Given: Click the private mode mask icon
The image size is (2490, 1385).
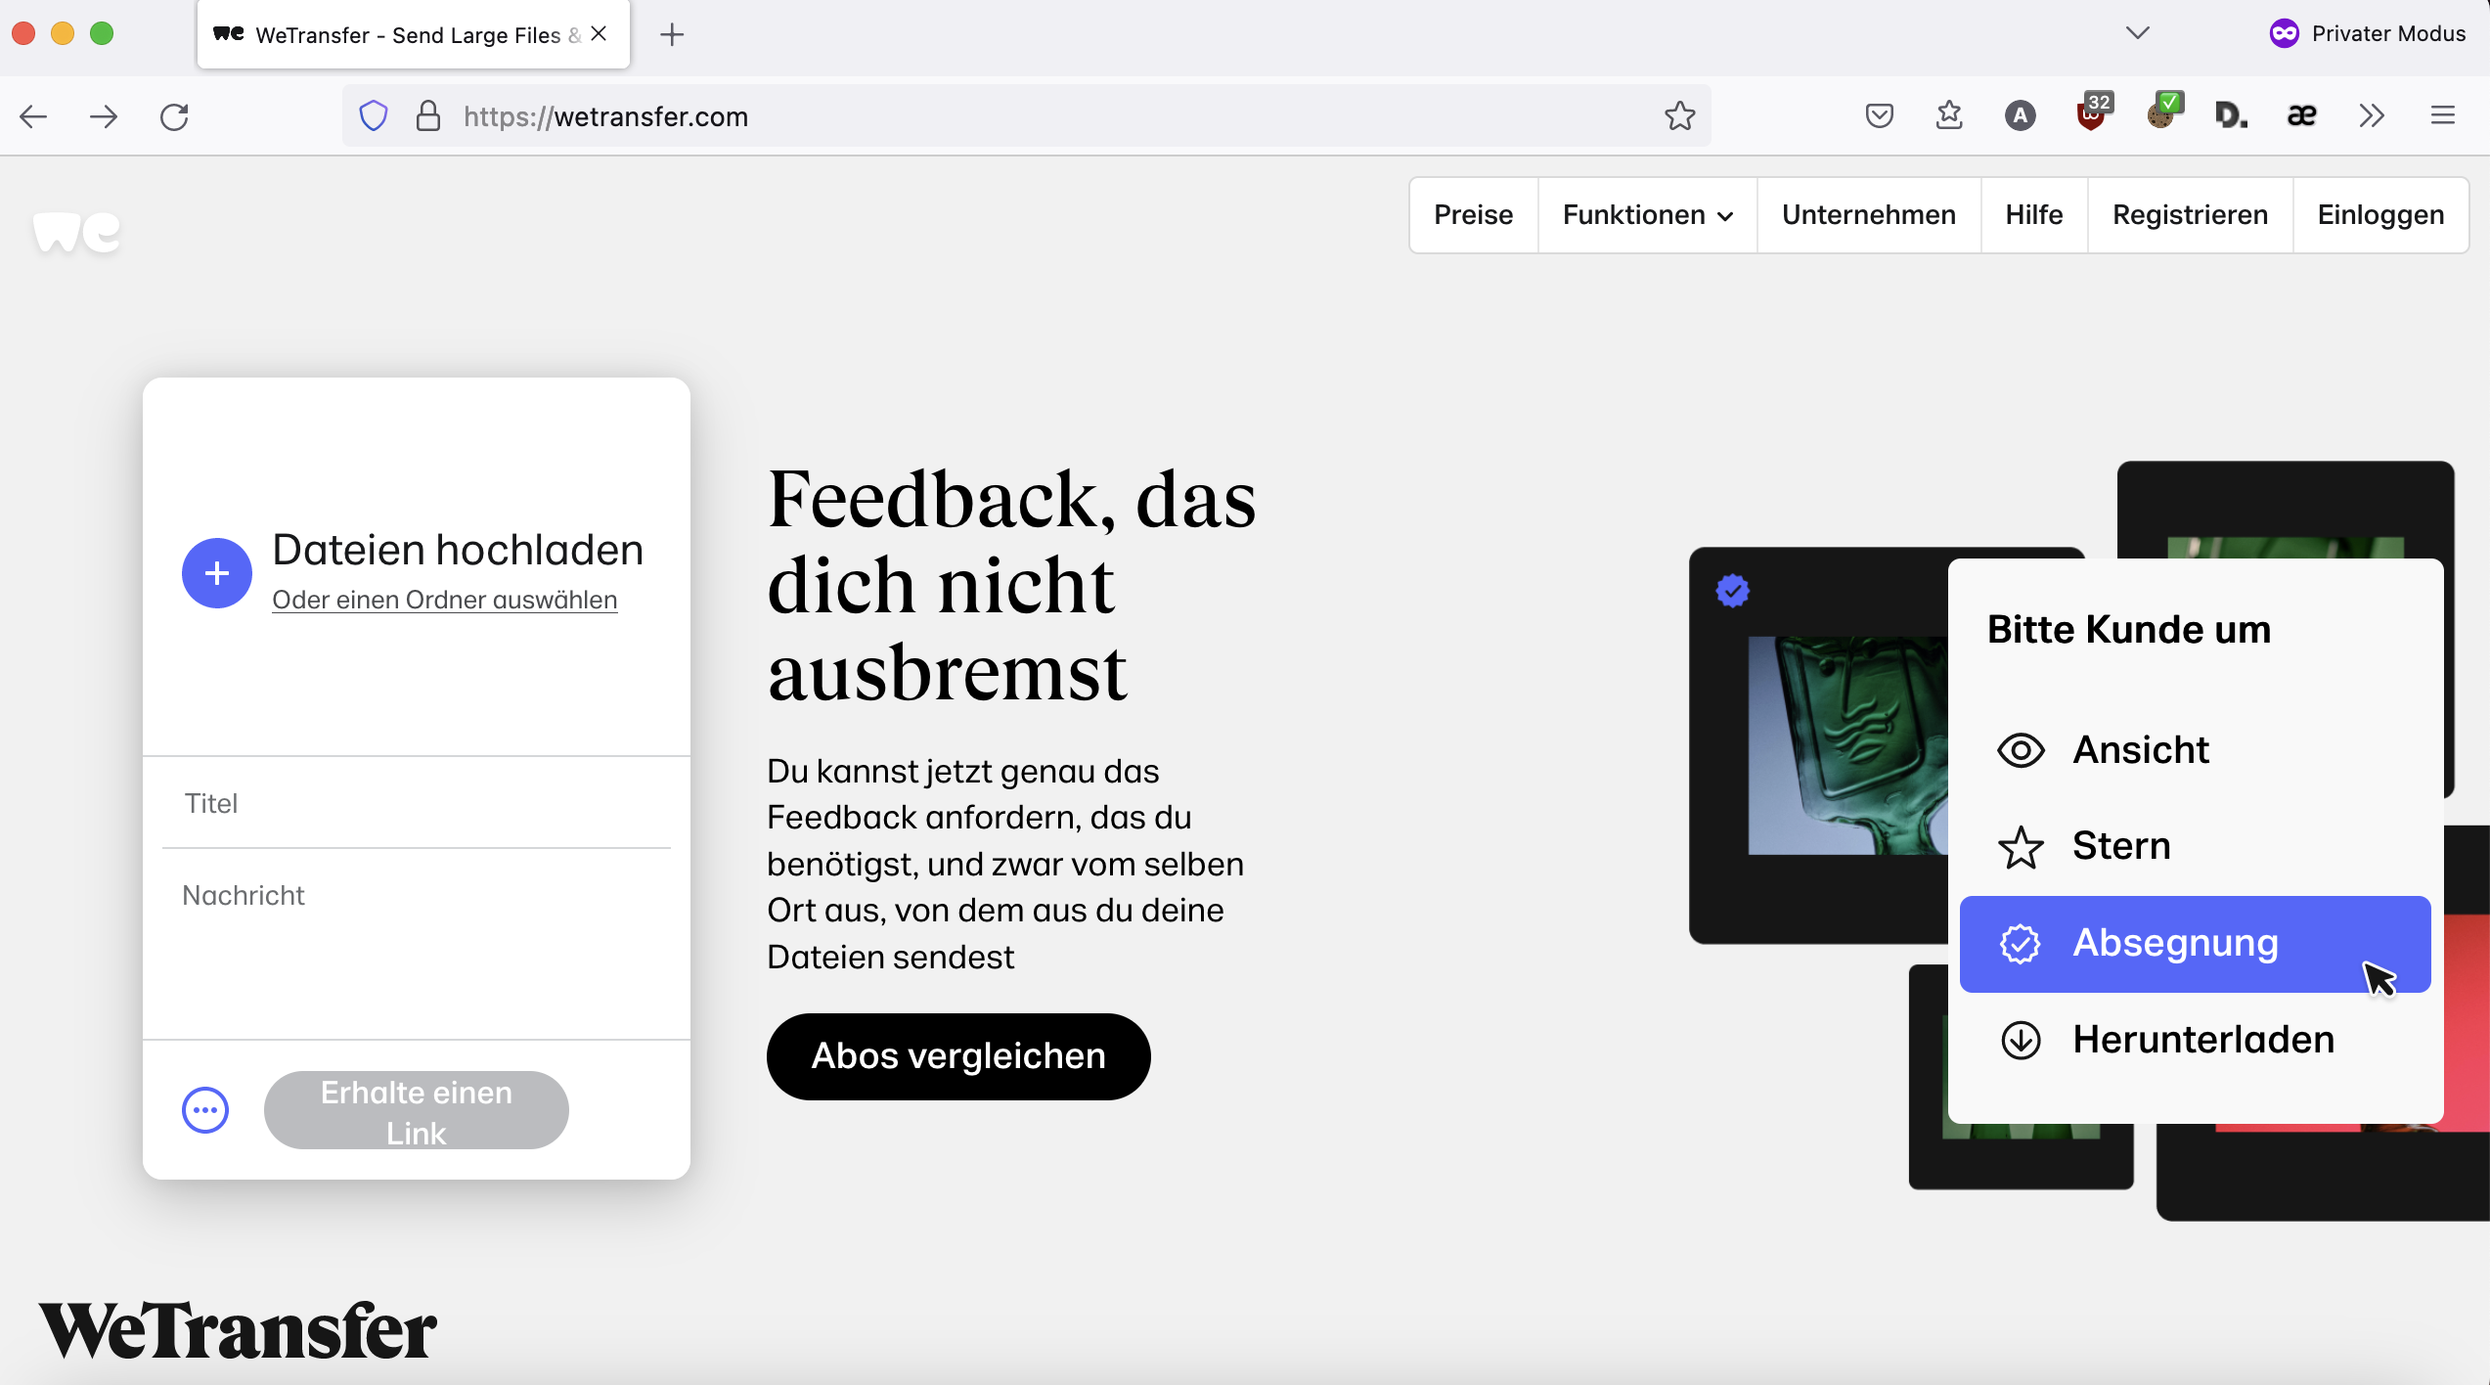Looking at the screenshot, I should click(x=2284, y=34).
